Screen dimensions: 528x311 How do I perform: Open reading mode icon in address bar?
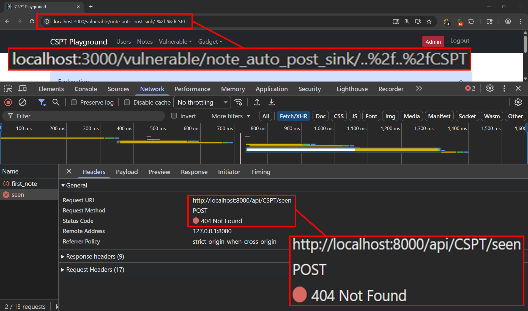tap(396, 21)
